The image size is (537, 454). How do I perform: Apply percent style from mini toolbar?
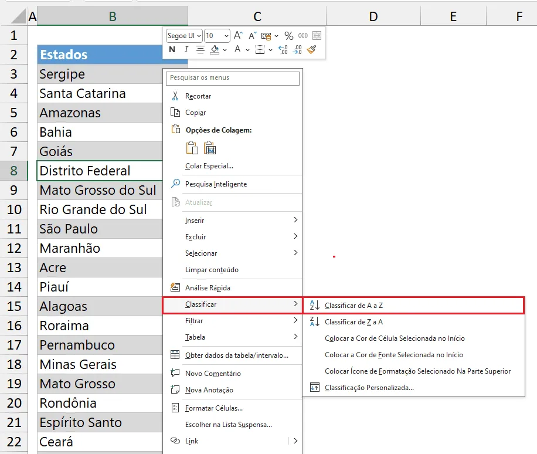[x=288, y=36]
